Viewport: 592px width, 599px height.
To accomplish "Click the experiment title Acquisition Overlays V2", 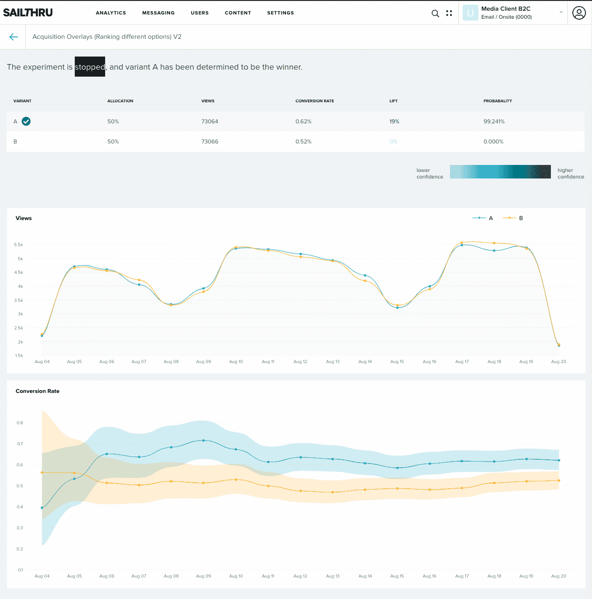I will 107,36.
